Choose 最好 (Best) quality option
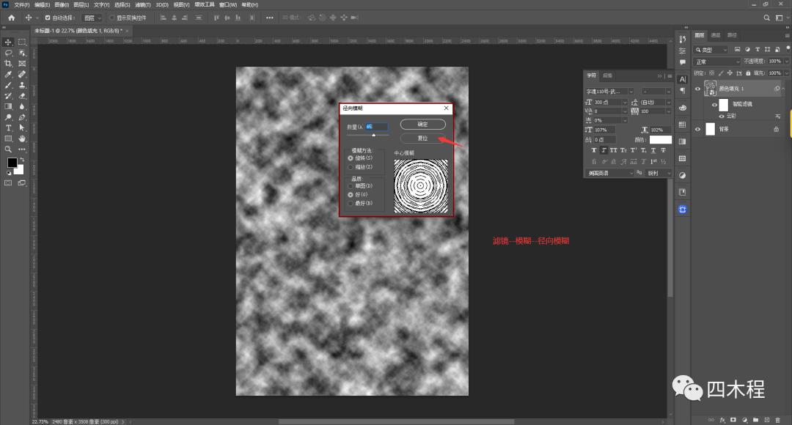The image size is (792, 425). coord(351,203)
